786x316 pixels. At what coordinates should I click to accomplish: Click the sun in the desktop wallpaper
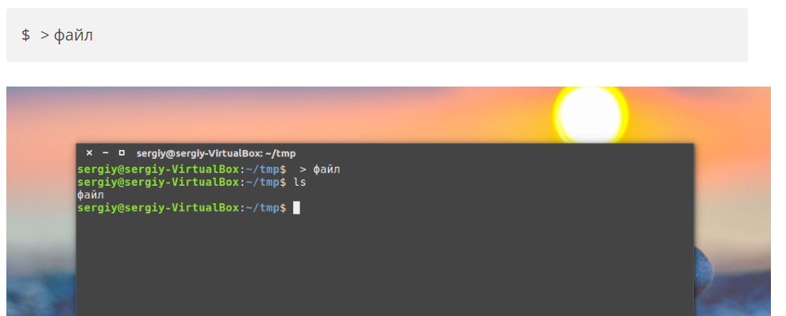(x=590, y=115)
